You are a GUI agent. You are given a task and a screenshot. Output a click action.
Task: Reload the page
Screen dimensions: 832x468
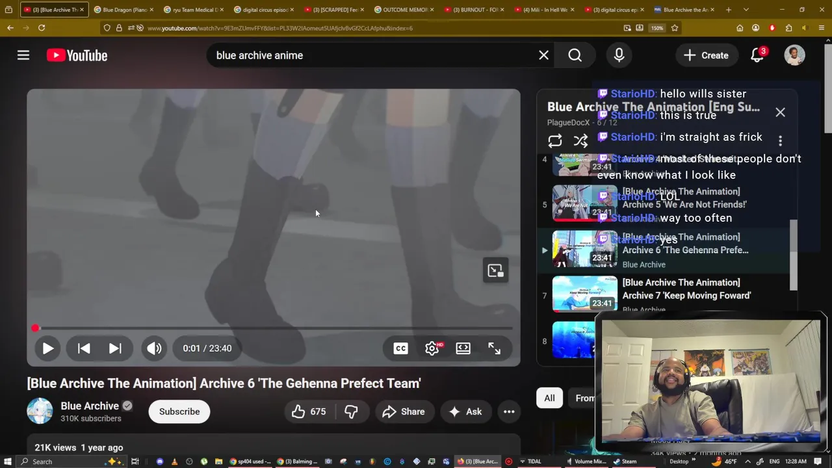tap(42, 28)
